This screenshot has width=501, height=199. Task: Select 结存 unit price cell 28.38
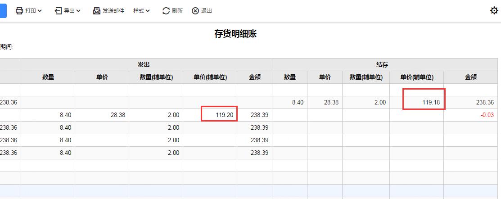(325, 102)
